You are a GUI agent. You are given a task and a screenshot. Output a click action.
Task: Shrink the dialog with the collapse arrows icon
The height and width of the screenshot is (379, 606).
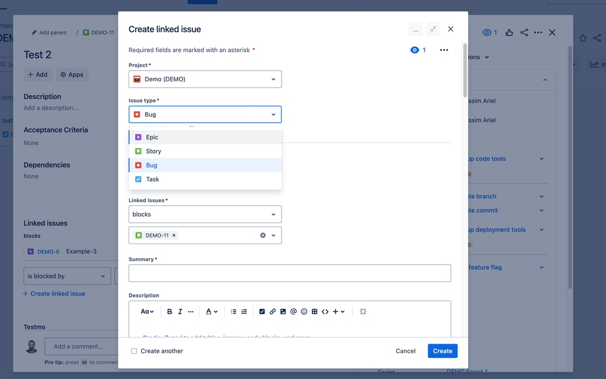(433, 29)
